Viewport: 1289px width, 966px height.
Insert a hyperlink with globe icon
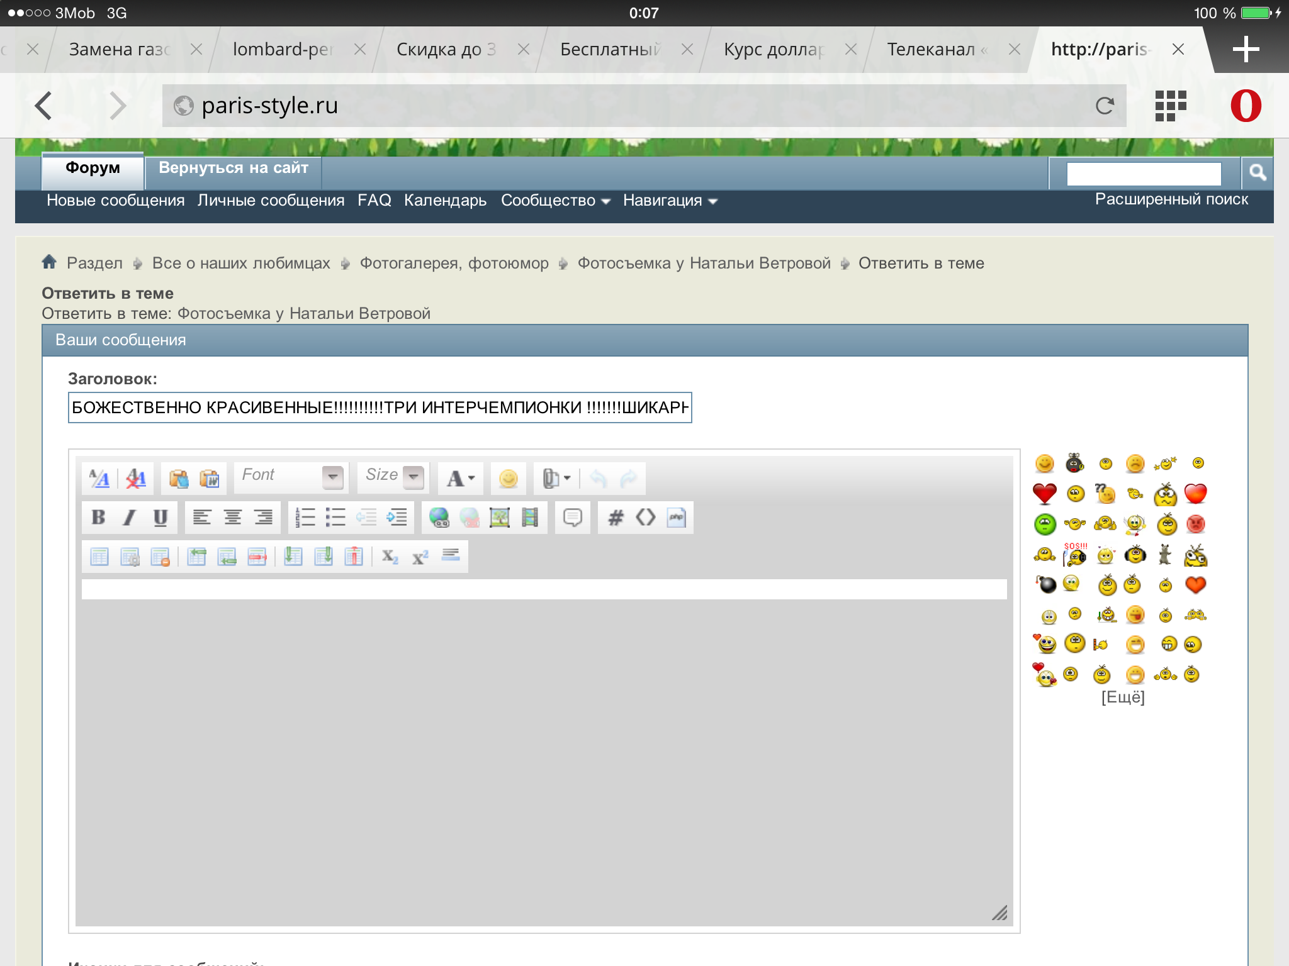coord(439,518)
